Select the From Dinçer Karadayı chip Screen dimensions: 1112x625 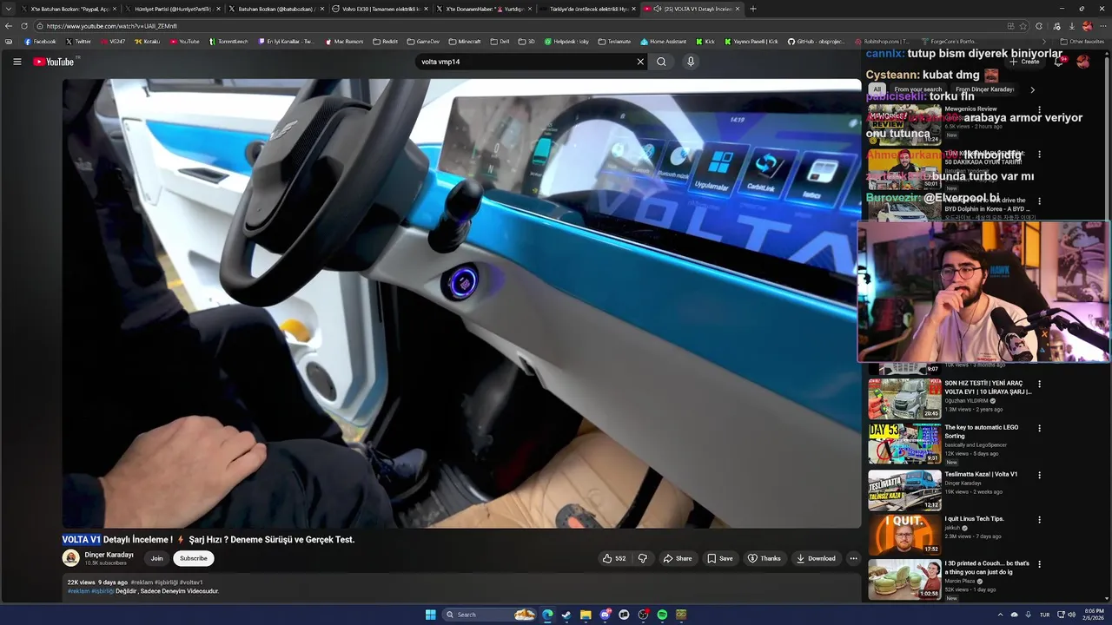984,89
